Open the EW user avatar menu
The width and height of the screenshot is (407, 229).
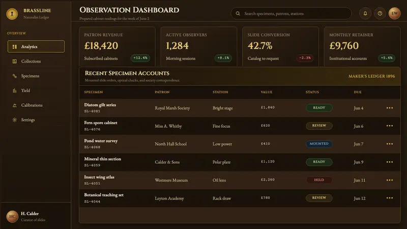[x=394, y=14]
